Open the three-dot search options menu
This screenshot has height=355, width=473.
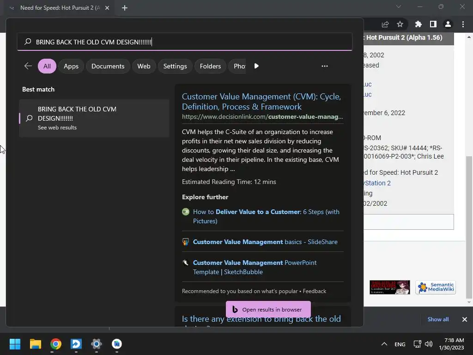325,66
